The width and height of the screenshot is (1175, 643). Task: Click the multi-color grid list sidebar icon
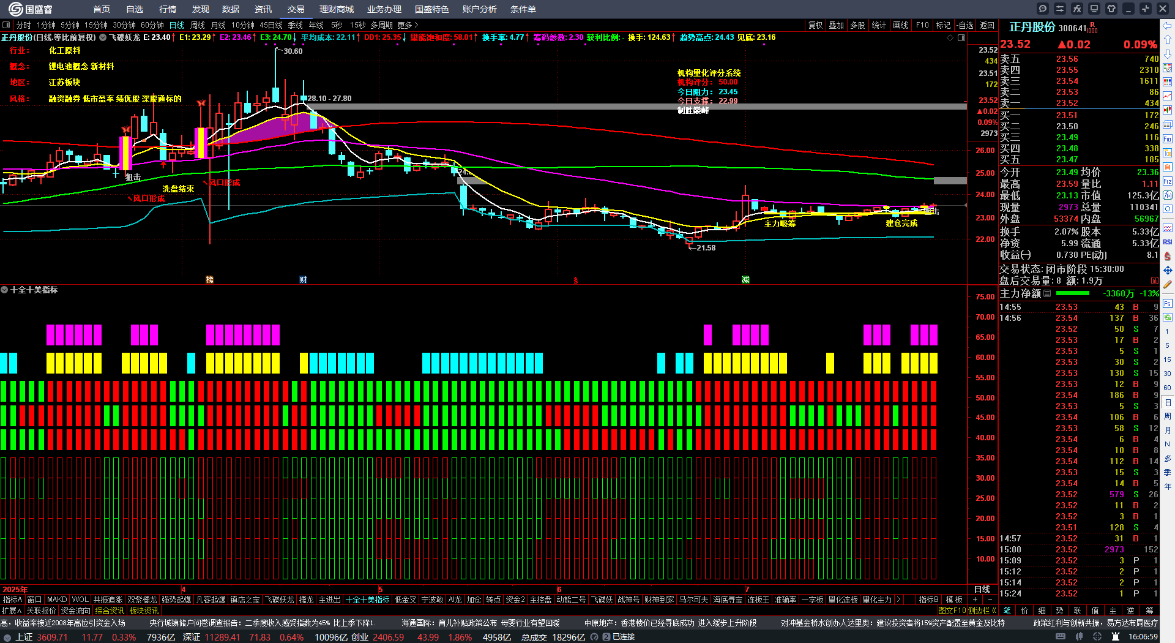point(1168,82)
